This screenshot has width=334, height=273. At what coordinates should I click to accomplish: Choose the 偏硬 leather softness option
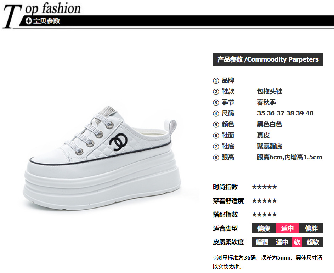coord(262,242)
